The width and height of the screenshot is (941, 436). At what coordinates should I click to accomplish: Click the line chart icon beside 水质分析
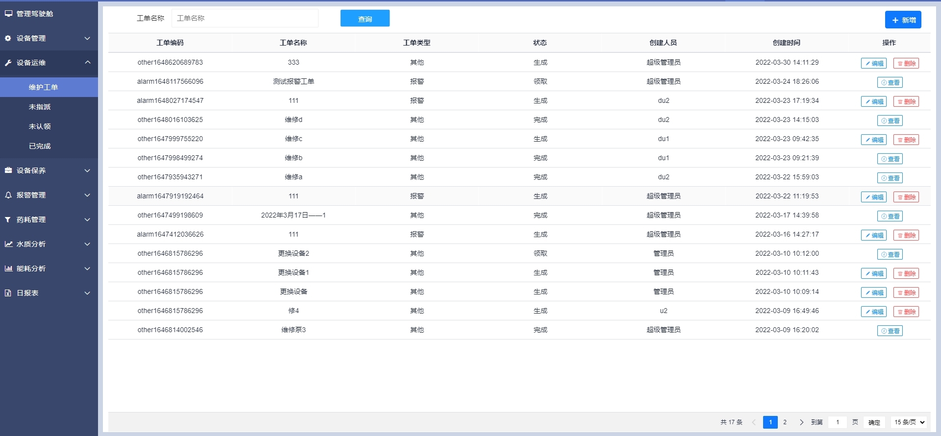tap(8, 244)
